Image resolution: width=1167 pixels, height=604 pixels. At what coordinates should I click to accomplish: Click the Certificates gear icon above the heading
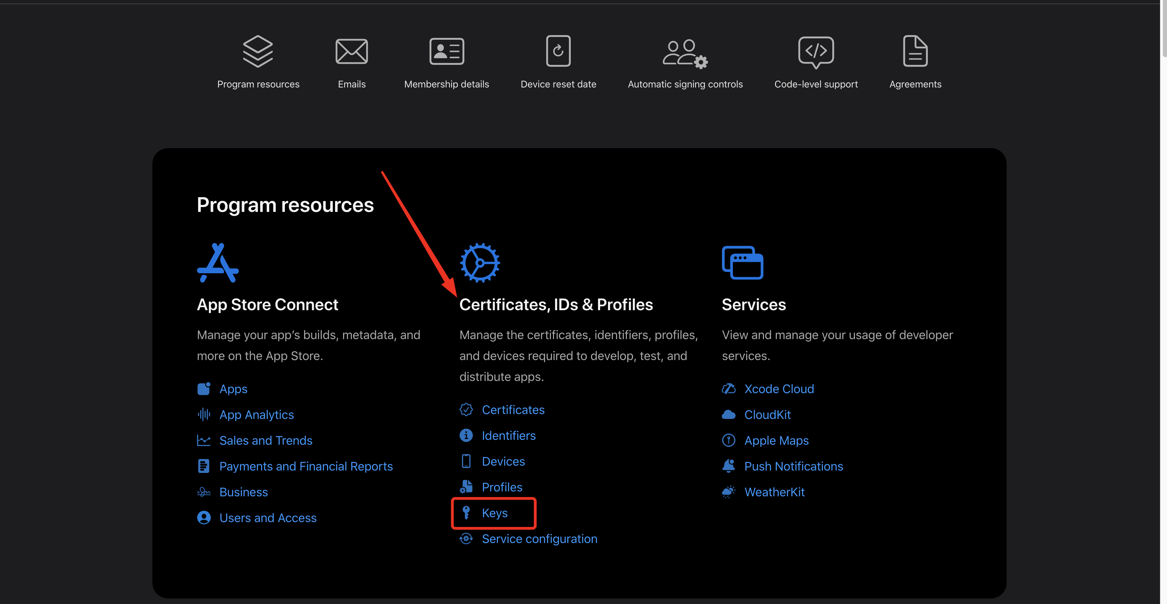coord(480,262)
